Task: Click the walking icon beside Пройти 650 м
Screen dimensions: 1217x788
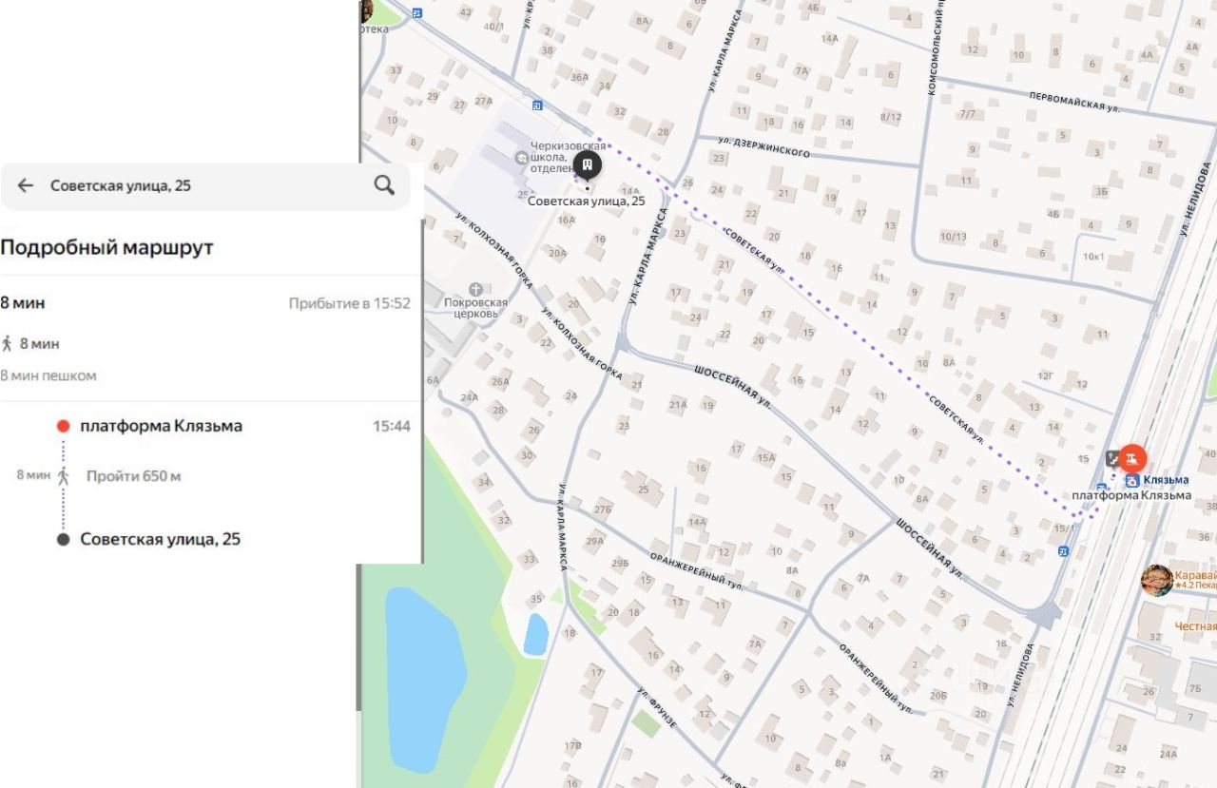Action: click(64, 475)
